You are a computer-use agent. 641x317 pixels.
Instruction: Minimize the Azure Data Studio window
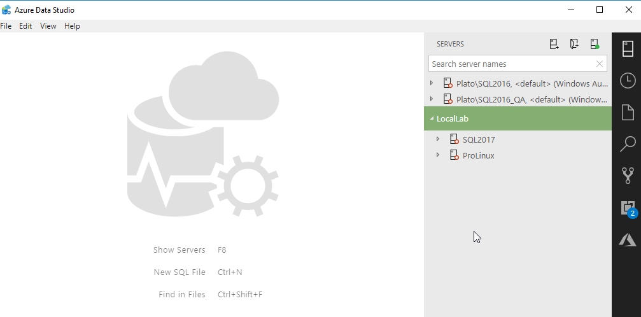pyautogui.click(x=572, y=10)
